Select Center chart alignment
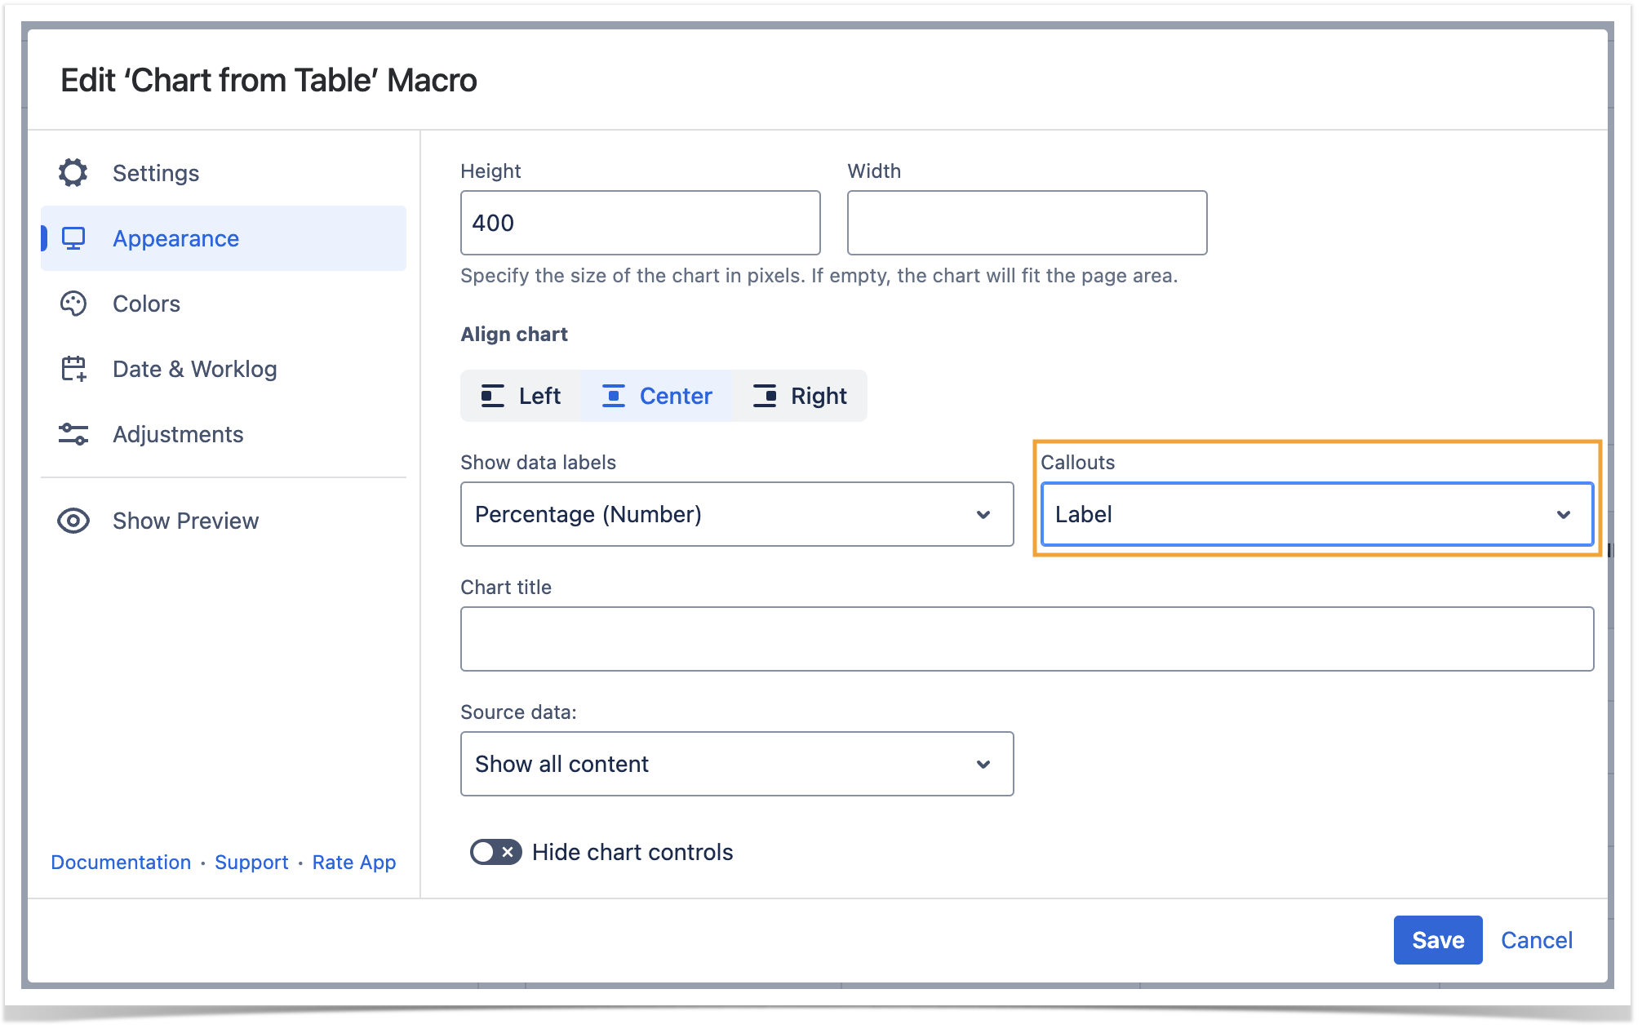The image size is (1642, 1029). [x=658, y=396]
